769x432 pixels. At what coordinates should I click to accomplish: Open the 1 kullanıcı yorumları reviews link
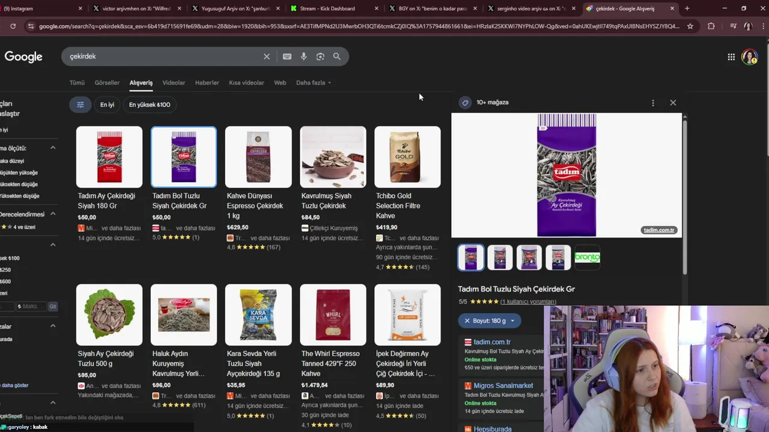click(x=528, y=302)
